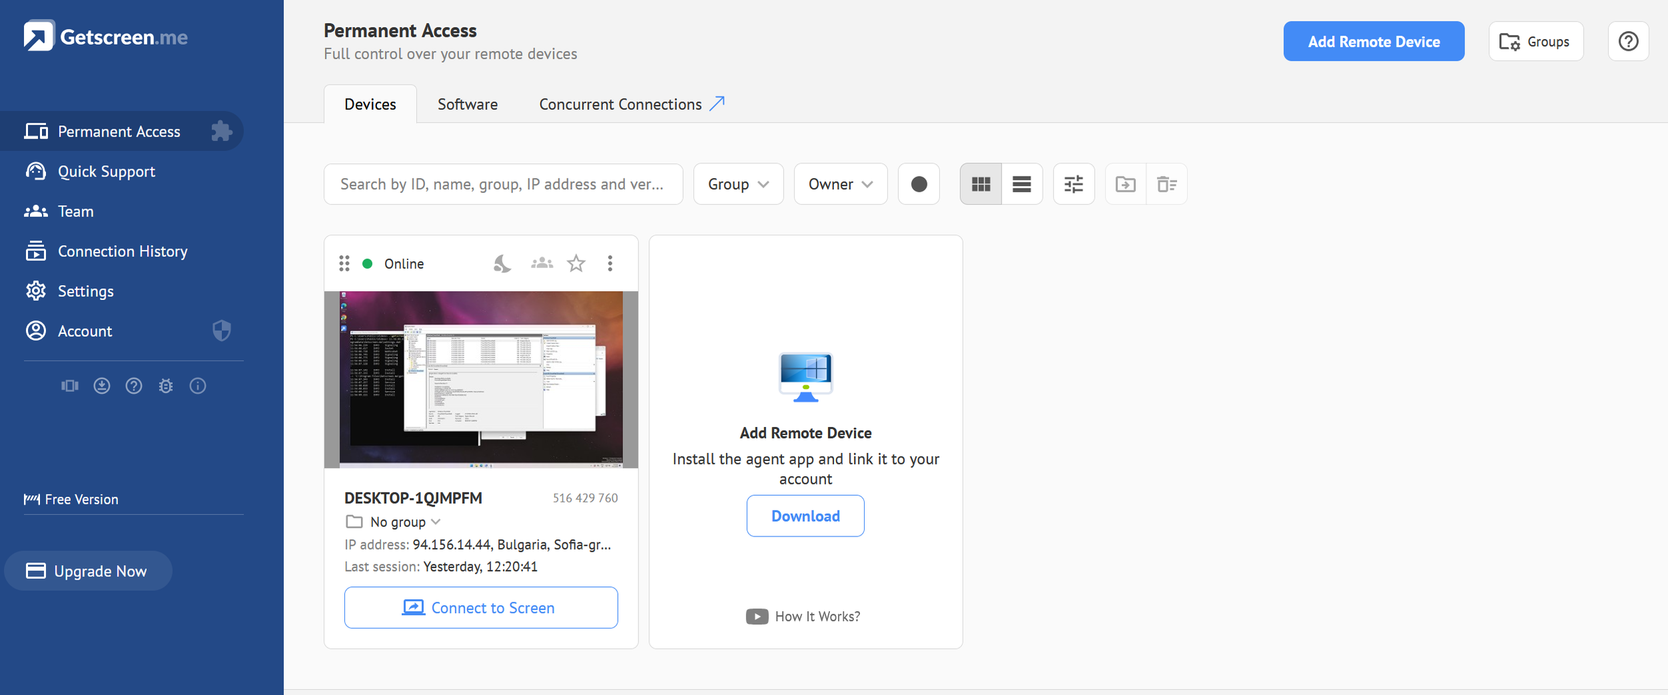Click the info icon in sidebar footer
1668x695 pixels.
(198, 386)
